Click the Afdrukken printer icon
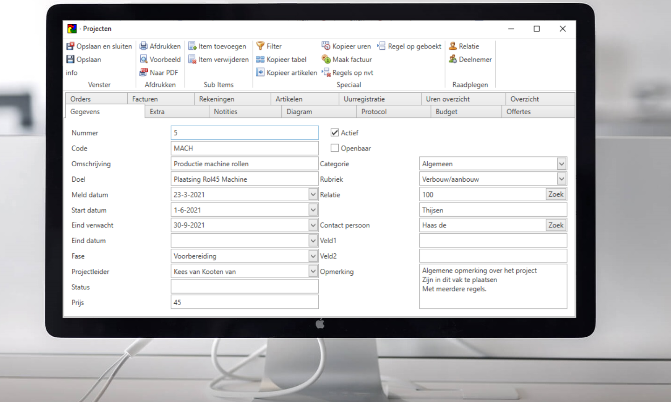 (x=144, y=46)
